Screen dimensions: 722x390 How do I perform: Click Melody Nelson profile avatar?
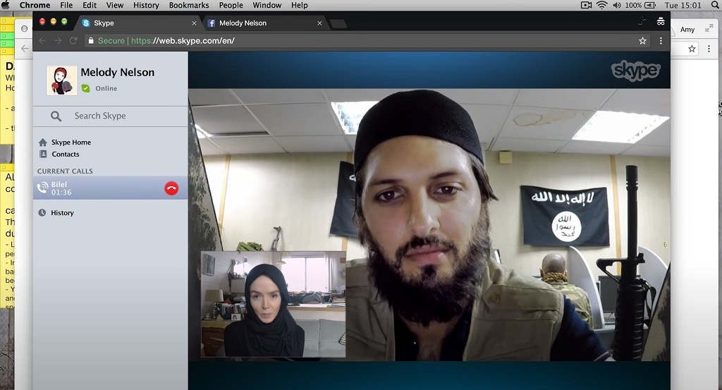pos(62,80)
